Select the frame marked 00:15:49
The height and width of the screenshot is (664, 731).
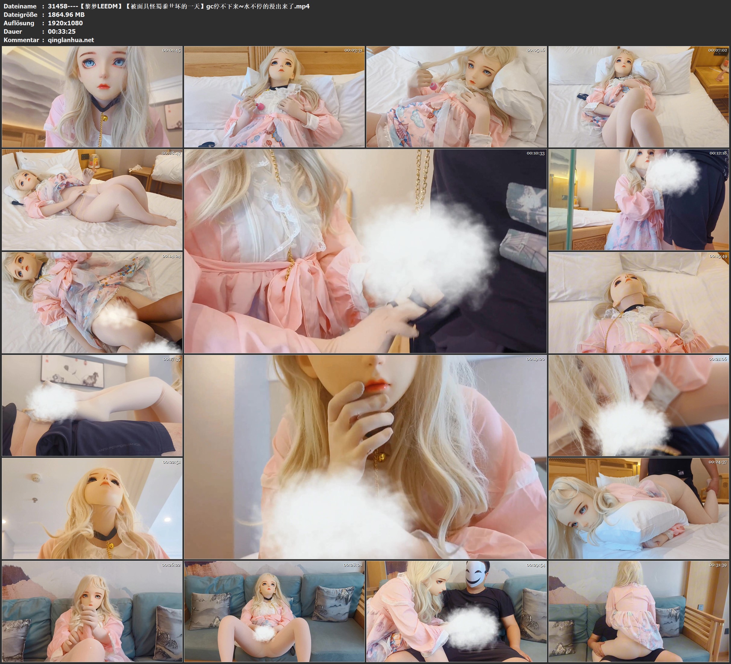[639, 303]
